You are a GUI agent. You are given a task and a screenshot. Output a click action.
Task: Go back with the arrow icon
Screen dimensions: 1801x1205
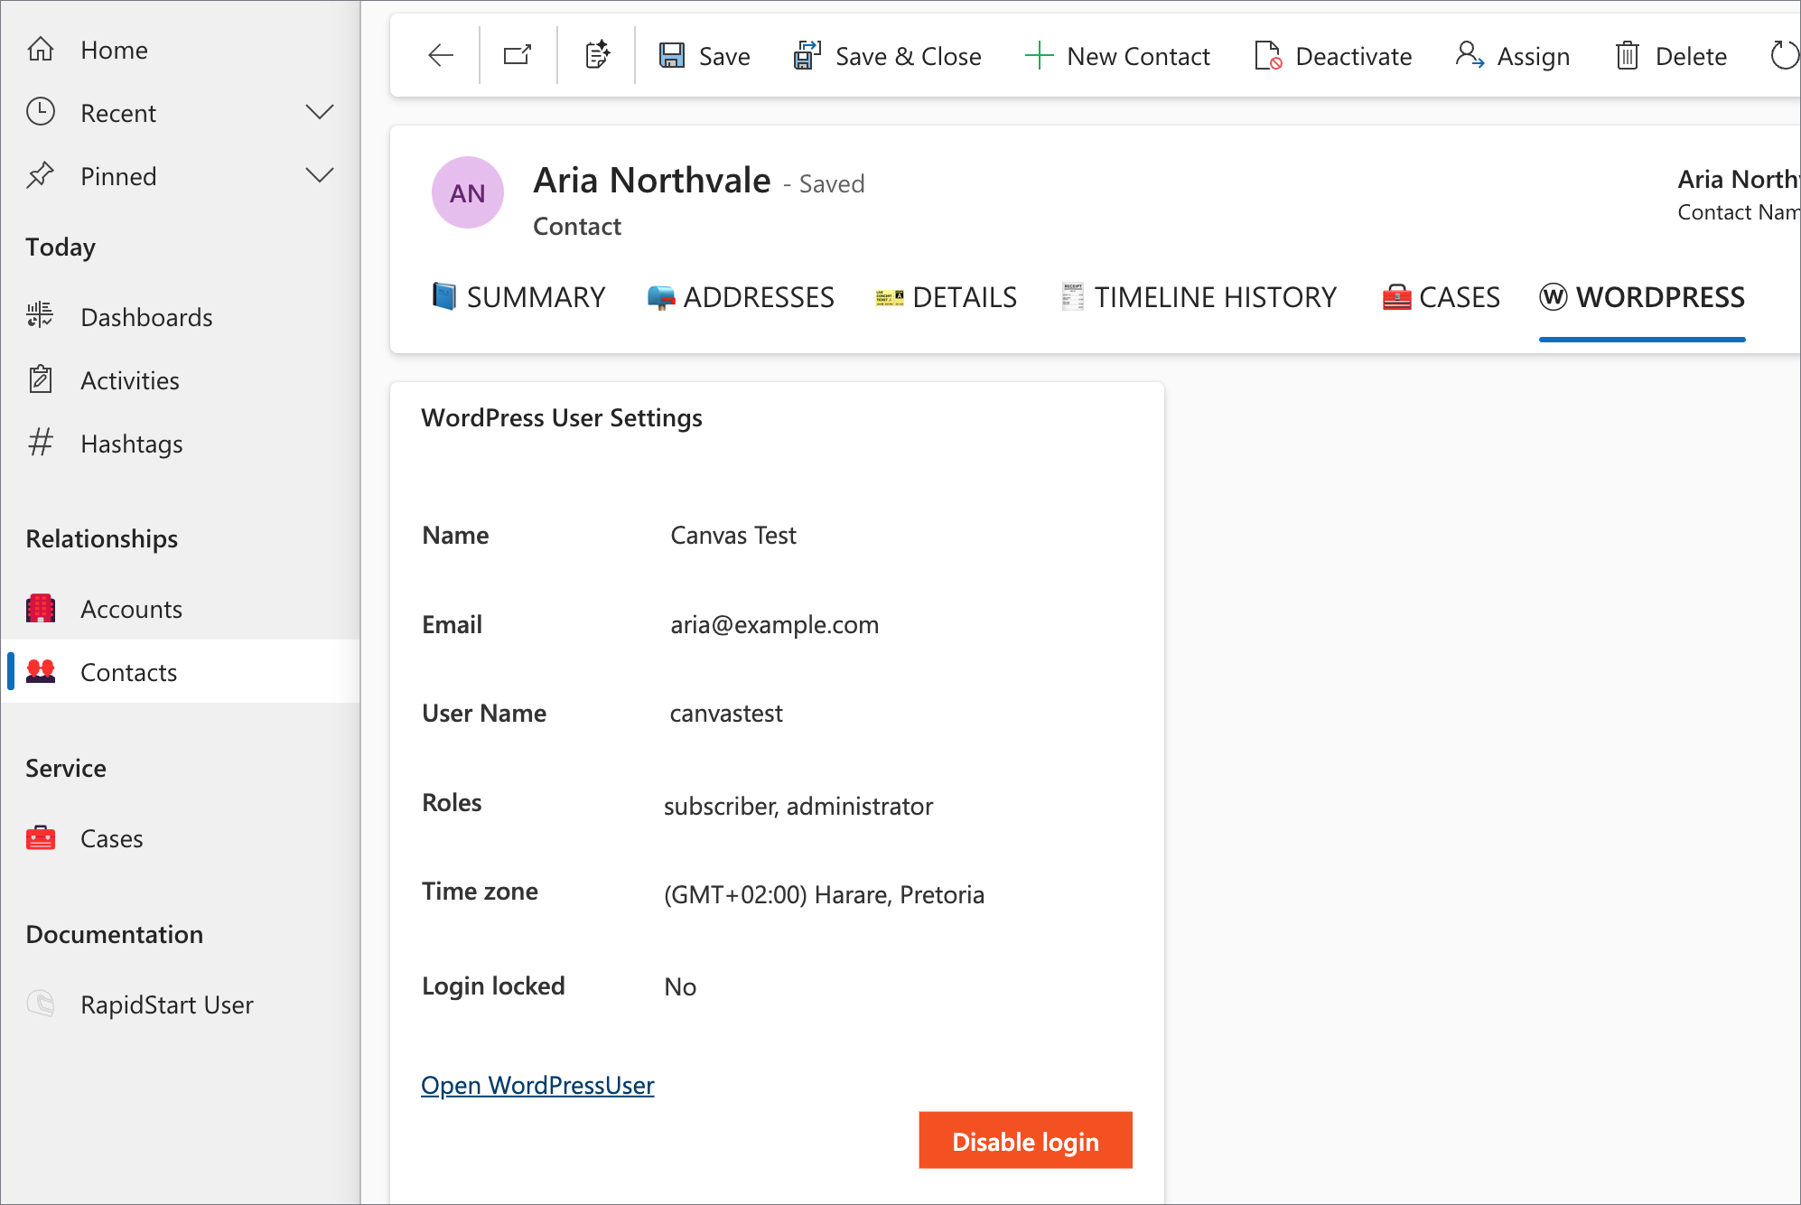[441, 56]
